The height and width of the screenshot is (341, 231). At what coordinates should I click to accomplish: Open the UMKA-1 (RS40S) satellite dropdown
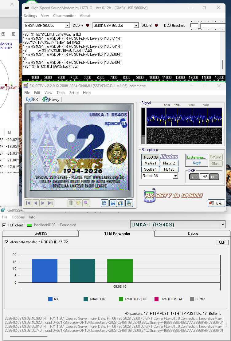[x=223, y=225]
